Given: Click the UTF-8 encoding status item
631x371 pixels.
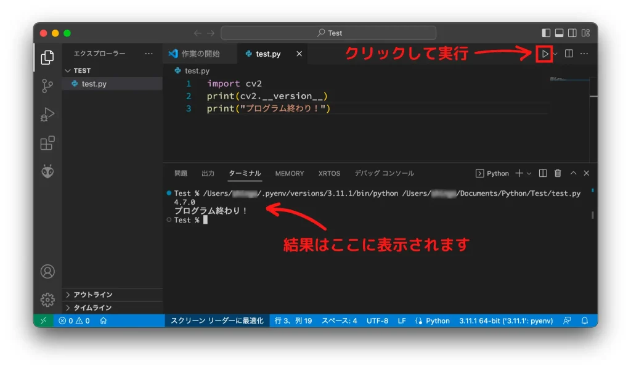Looking at the screenshot, I should pyautogui.click(x=377, y=321).
